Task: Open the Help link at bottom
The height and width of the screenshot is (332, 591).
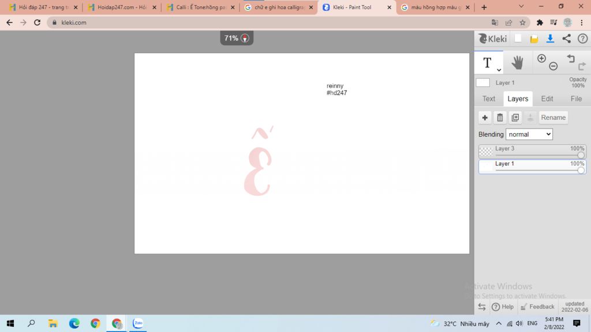Action: (x=503, y=307)
